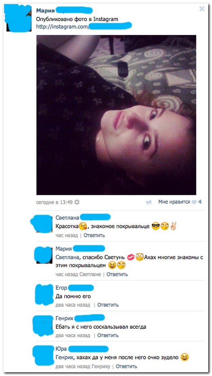This screenshot has width=212, height=376.
Task: Open commenter Генрих's profile name
Action: (64, 318)
